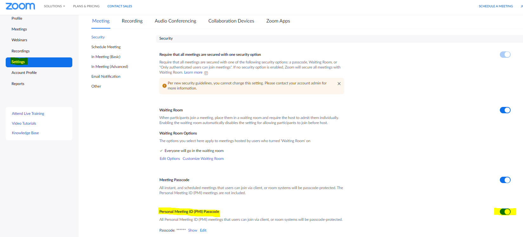The width and height of the screenshot is (523, 237).
Task: Go to Meetings in the sidebar
Action: tap(19, 29)
